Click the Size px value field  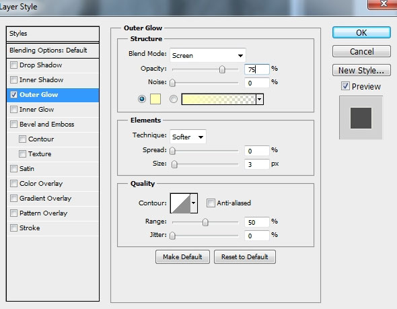pos(257,164)
